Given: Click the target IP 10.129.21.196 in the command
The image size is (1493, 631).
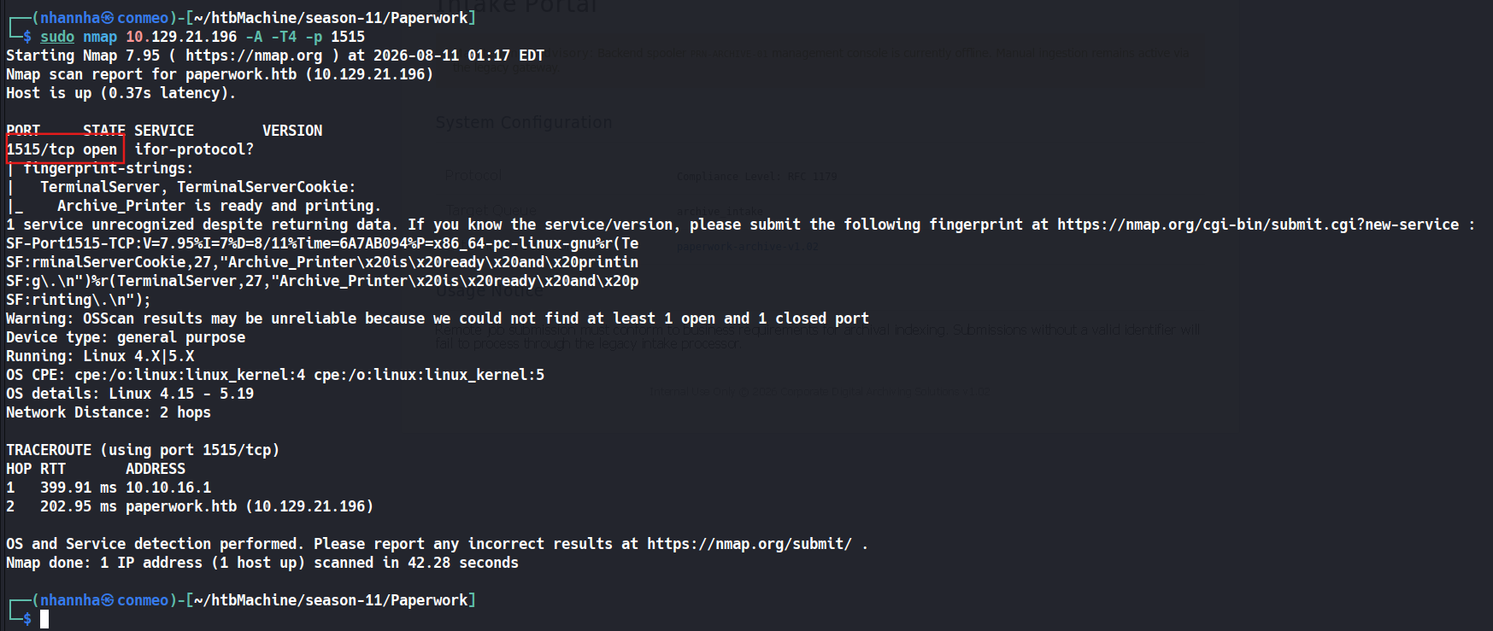Looking at the screenshot, I should pyautogui.click(x=181, y=37).
